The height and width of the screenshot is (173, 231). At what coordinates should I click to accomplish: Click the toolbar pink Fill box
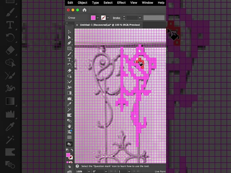pos(68,155)
